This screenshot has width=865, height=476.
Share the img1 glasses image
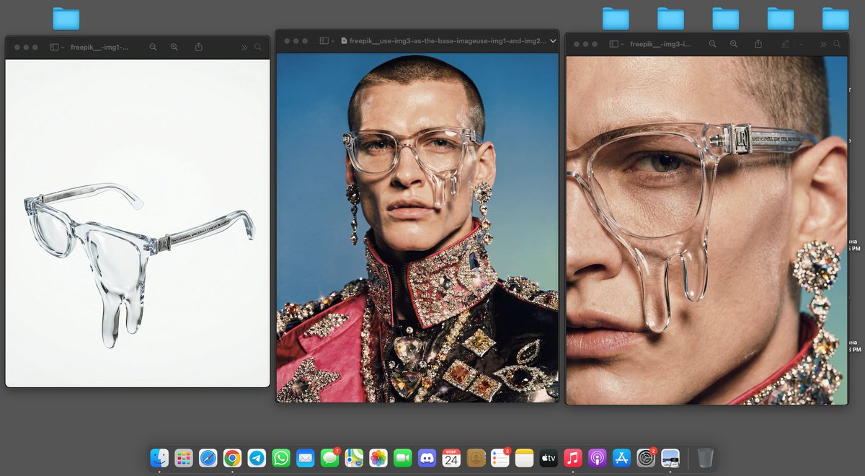click(199, 47)
